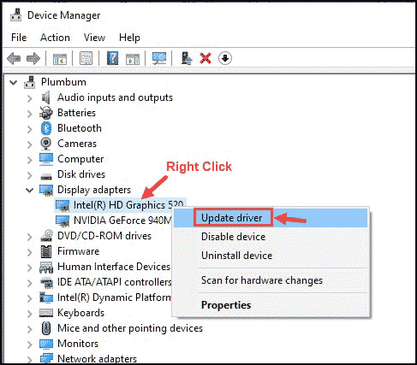
Task: Click the Properties sheet toolbar icon
Action: pyautogui.click(x=86, y=58)
